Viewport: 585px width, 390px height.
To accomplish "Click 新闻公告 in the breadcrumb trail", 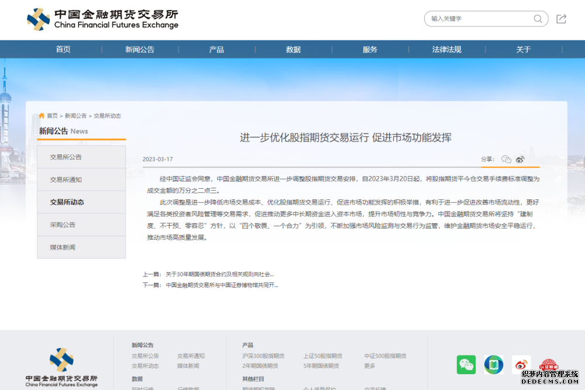I will point(75,116).
